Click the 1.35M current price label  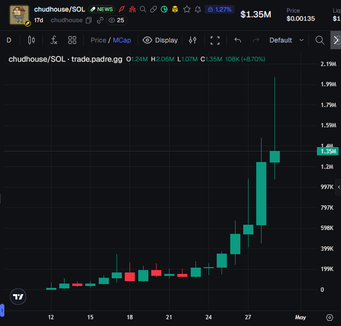pyautogui.click(x=328, y=151)
